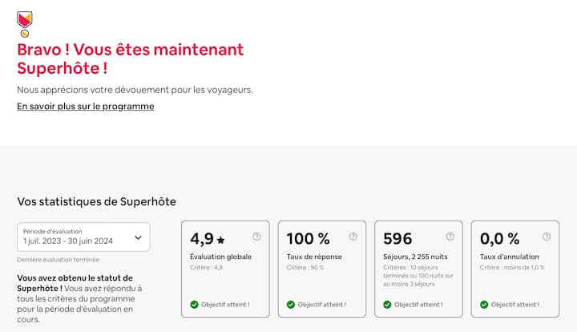Open help icon on Taux de réponse card
This screenshot has height=332, width=577.
point(353,237)
